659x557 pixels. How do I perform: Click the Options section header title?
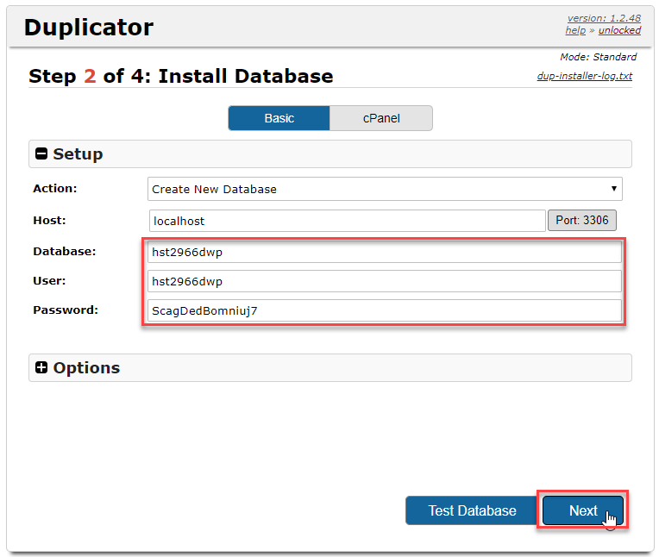pyautogui.click(x=86, y=368)
